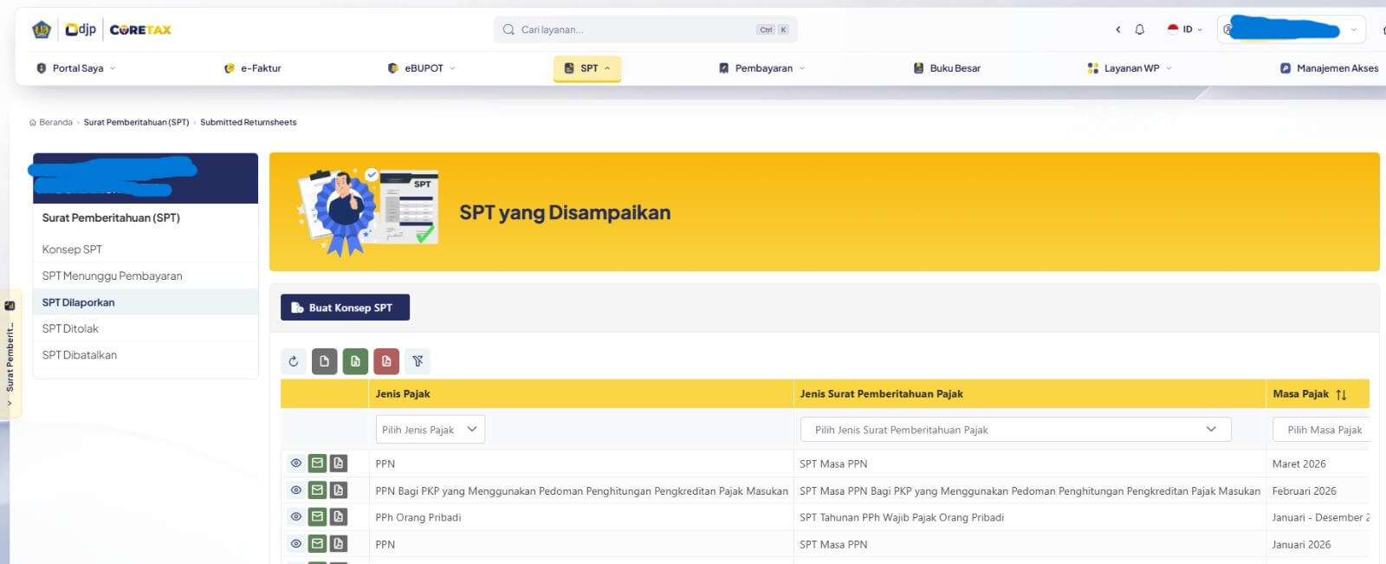Clear table filters with funnel icon
The width and height of the screenshot is (1386, 564).
(x=418, y=361)
